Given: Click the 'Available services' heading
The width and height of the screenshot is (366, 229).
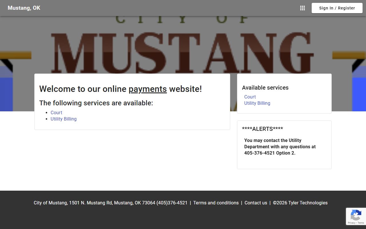Looking at the screenshot, I should [x=265, y=88].
